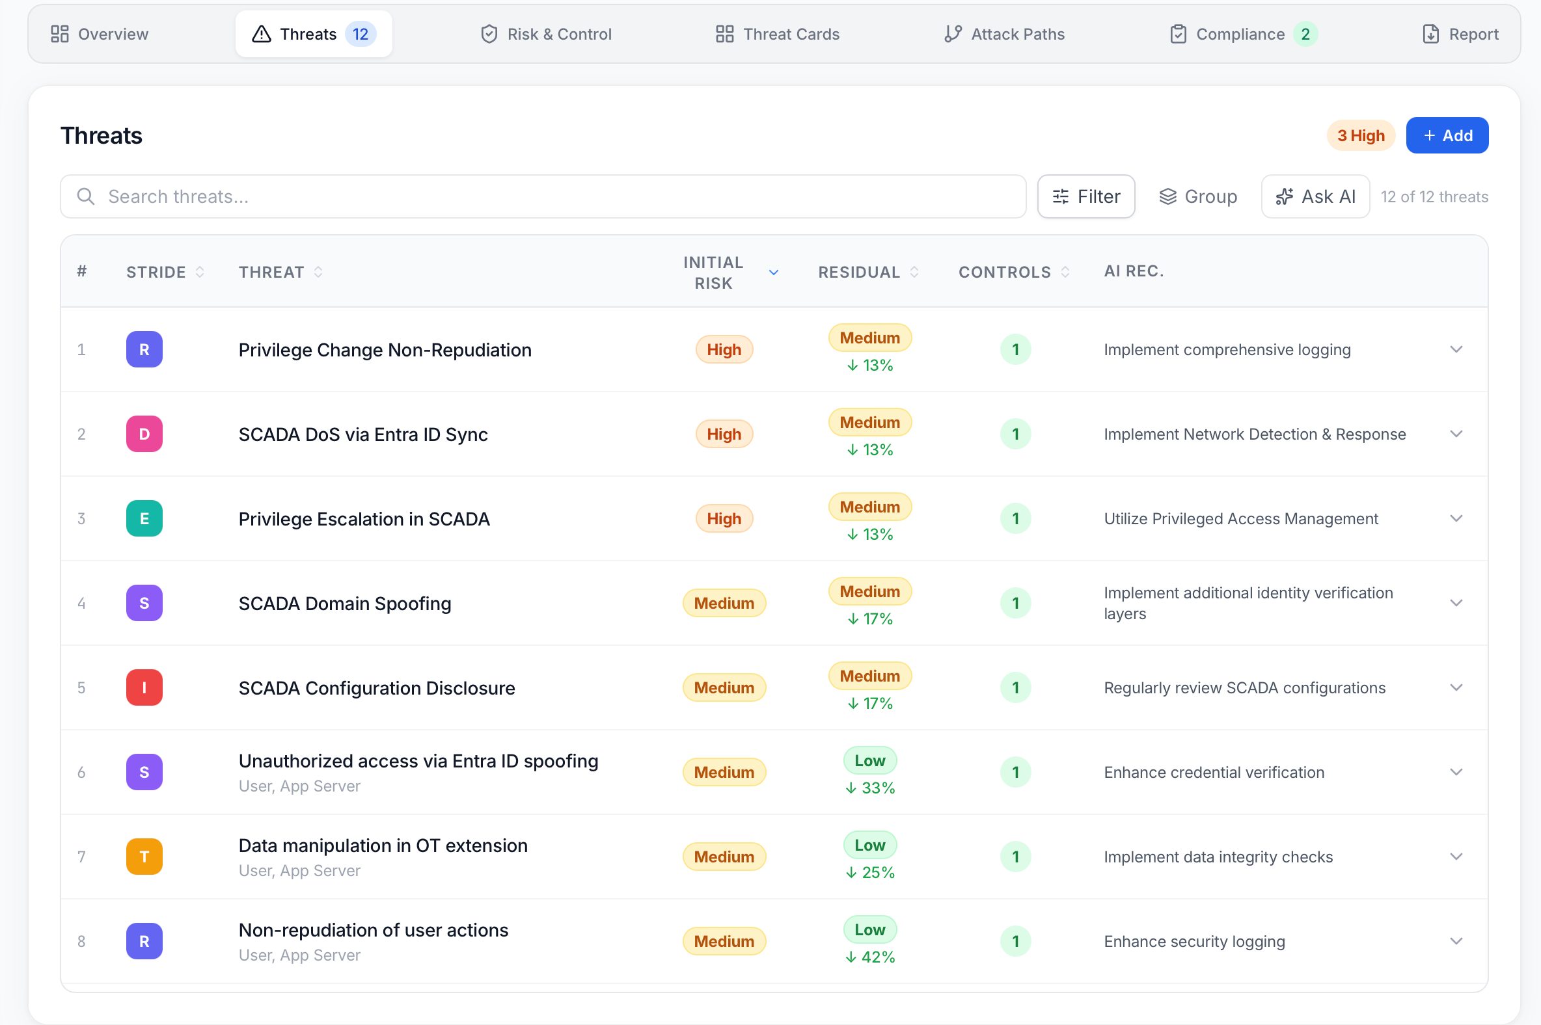Click the R STRIDE badge in row 1
Viewport: 1541px width, 1025px height.
click(144, 349)
